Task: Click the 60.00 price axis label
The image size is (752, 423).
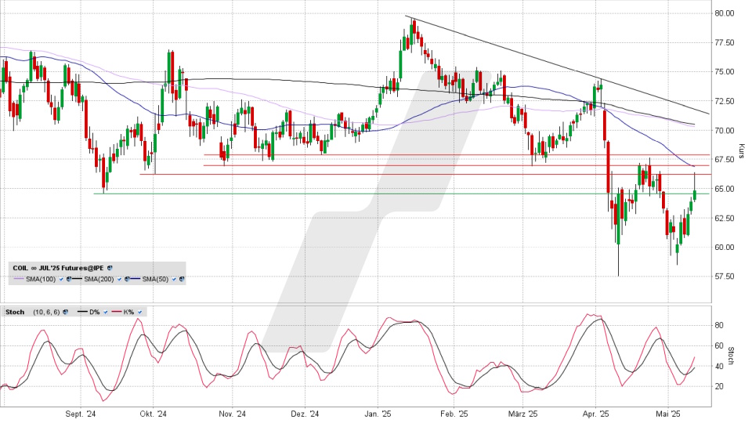Action: (724, 248)
